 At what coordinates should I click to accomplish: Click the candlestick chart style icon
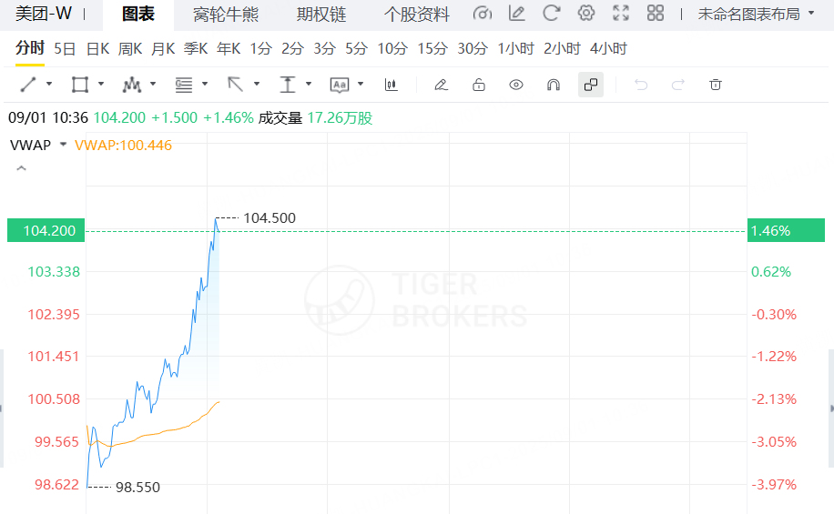[391, 85]
